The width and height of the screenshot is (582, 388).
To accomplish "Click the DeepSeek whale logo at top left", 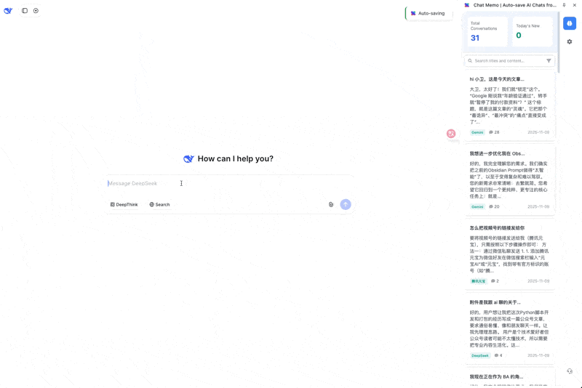I will [x=8, y=11].
